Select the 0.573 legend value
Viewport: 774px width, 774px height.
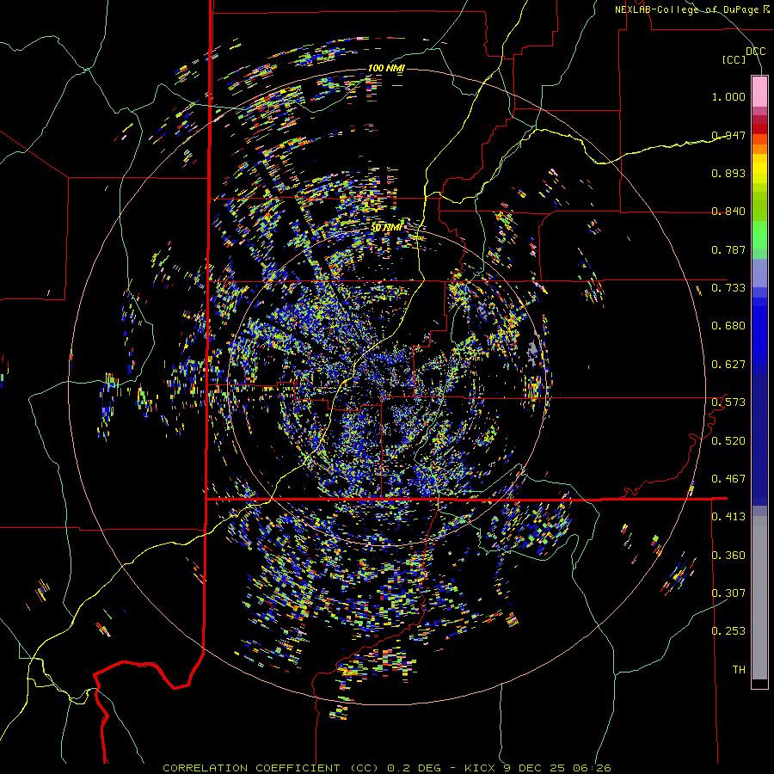click(x=728, y=402)
